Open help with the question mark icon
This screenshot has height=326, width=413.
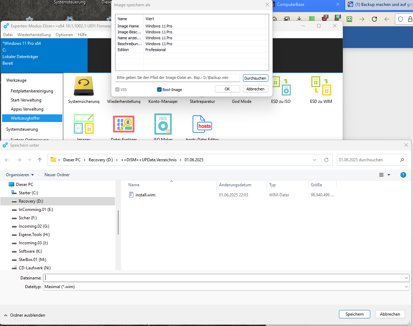click(403, 175)
